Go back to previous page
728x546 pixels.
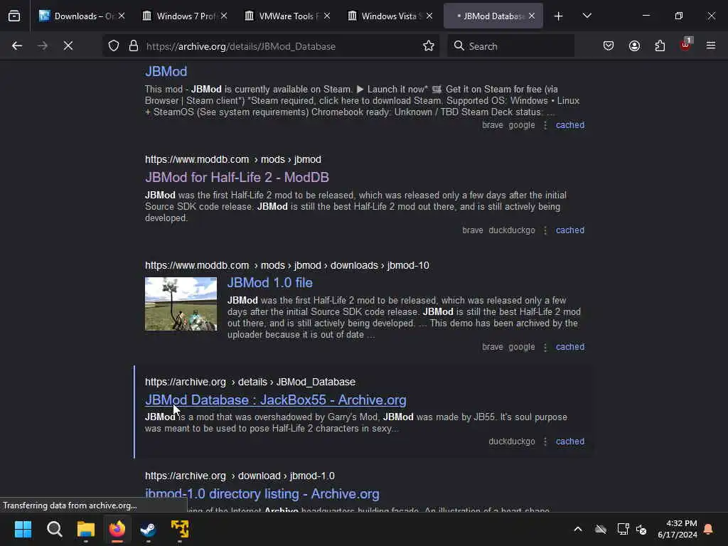tap(17, 46)
